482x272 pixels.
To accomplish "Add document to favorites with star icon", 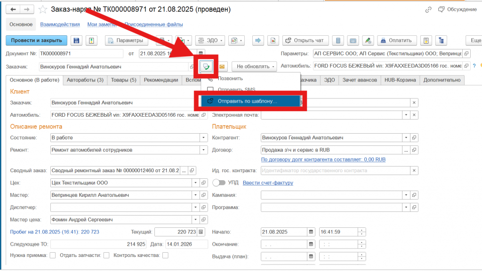I will click(x=43, y=9).
